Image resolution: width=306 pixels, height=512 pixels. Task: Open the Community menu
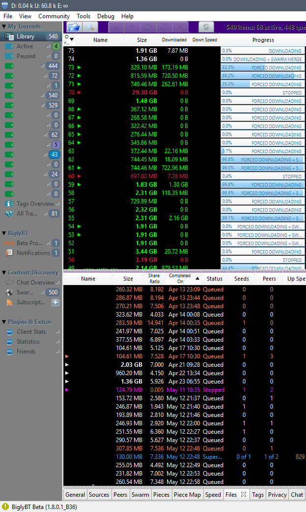coord(54,16)
